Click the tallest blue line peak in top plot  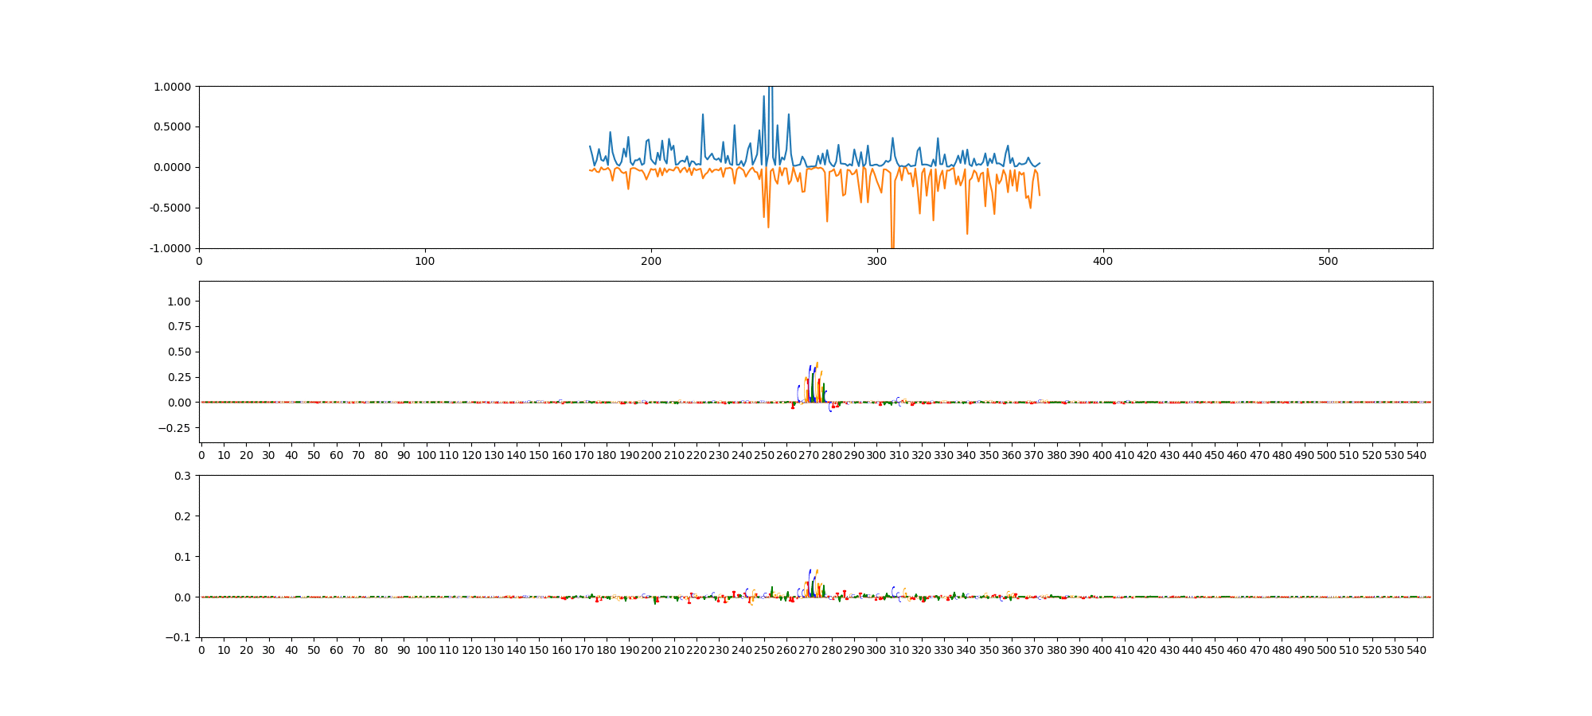pyautogui.click(x=770, y=89)
